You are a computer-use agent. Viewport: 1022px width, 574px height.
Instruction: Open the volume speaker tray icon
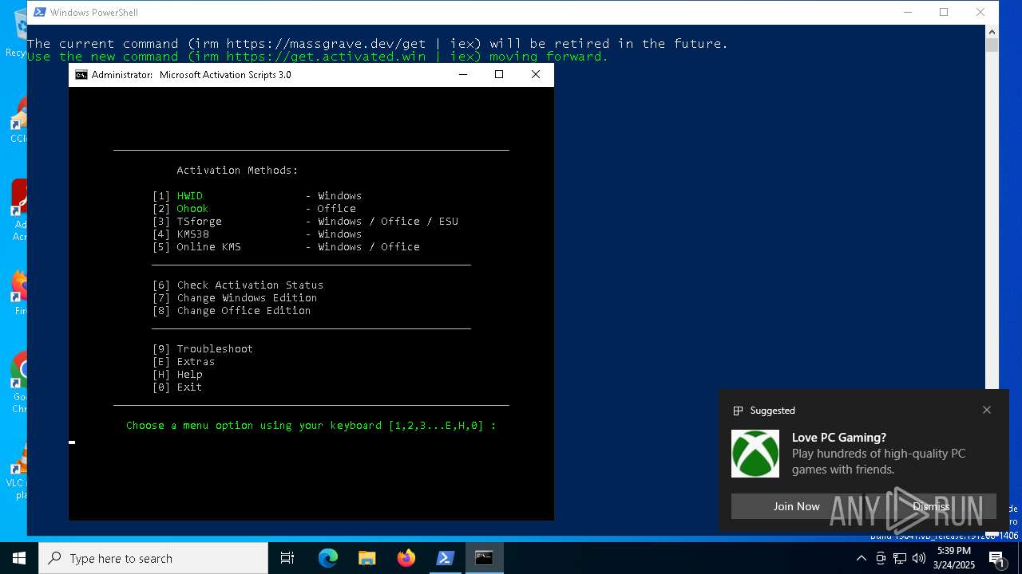(x=919, y=558)
